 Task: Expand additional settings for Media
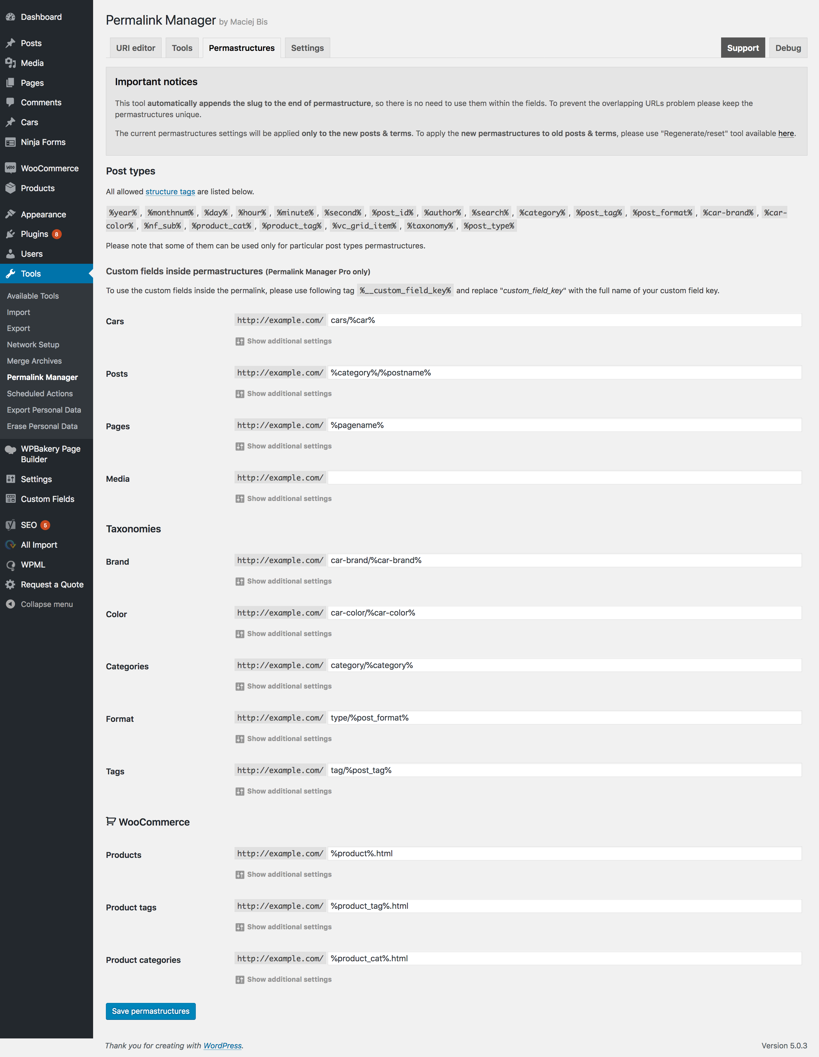(283, 498)
